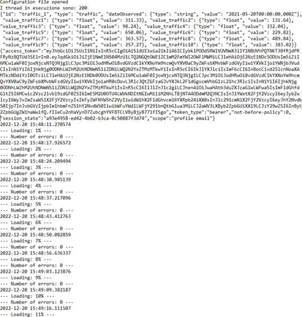Click the value_traffic10 value 383.02
The height and width of the screenshot is (317, 302).
point(285,45)
